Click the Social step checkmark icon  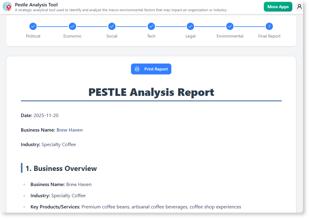coord(112,26)
